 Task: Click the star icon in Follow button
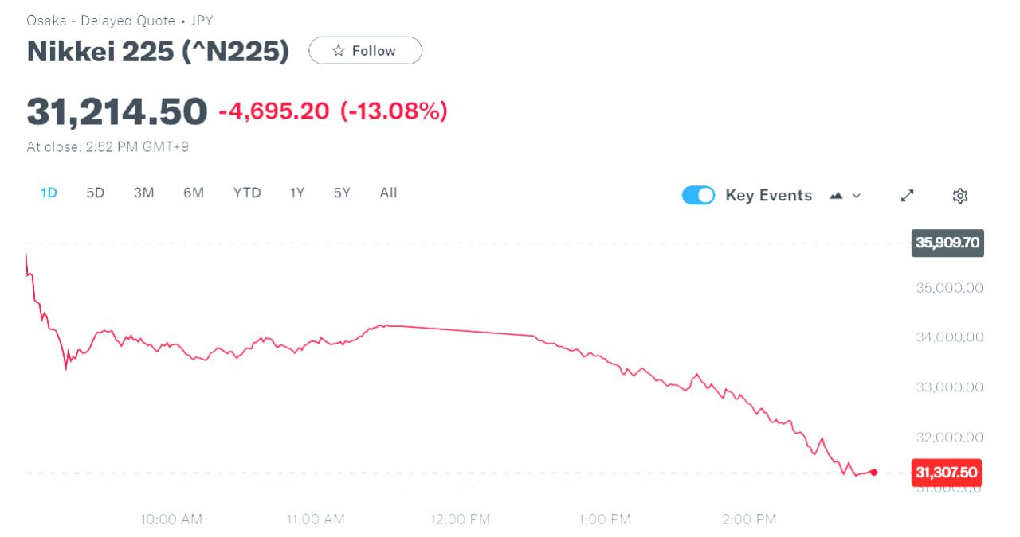click(x=339, y=51)
